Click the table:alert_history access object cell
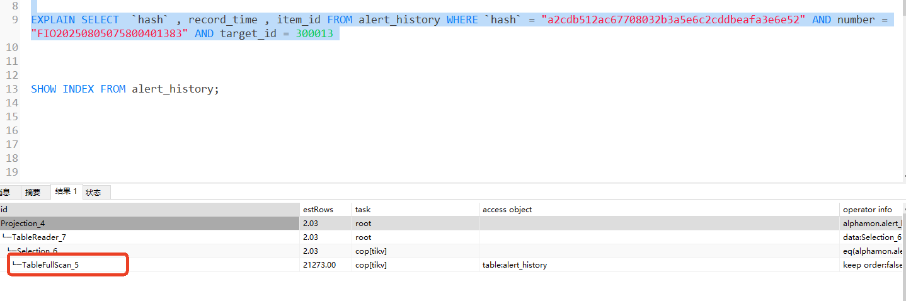Viewport: 906px width, 301px height. coord(514,265)
